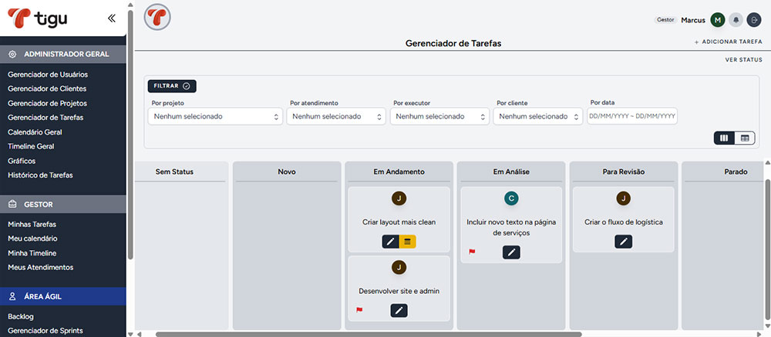
Task: Collapse the sidebar with double chevron icon
Action: 112,18
